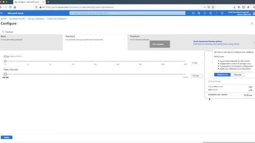Open Azure help question mark
255x143 pixels.
(x=216, y=13)
